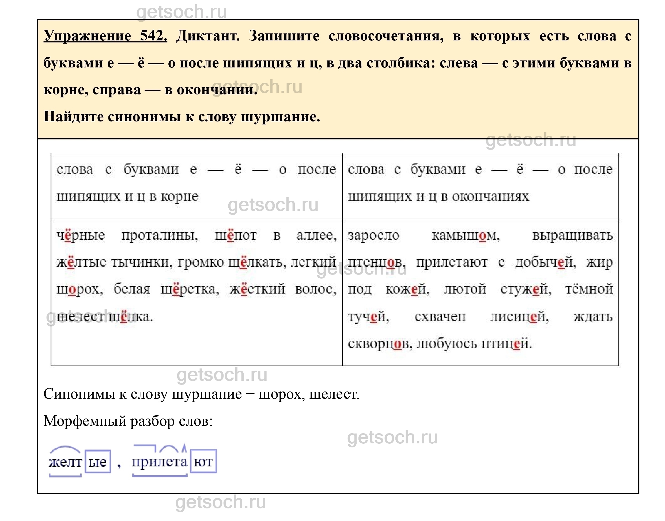The image size is (665, 521).
Task: Click the word "шорох" in the left column
Action: (x=79, y=289)
